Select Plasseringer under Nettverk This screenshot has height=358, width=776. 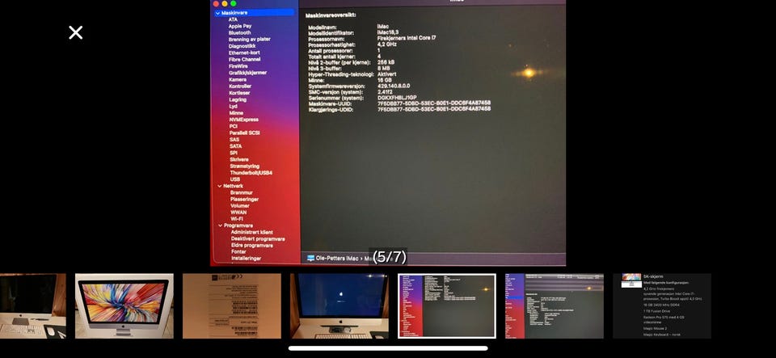coord(244,200)
